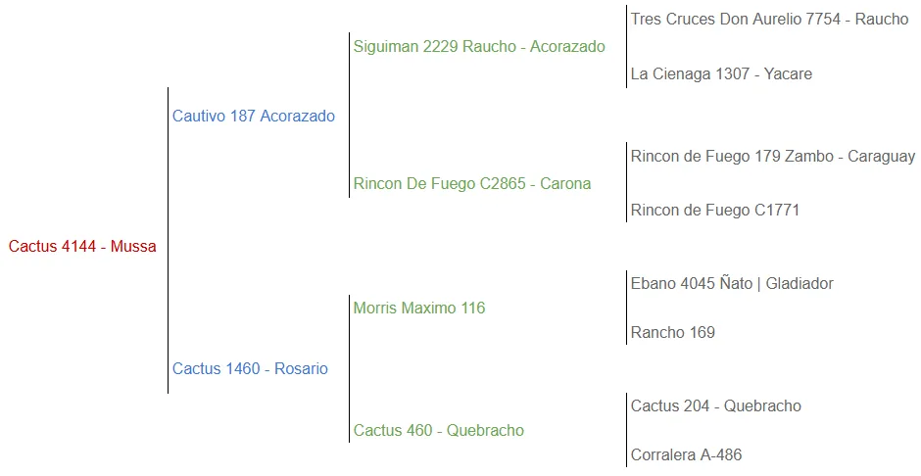Select Corralera A-486 in the pedigree

tap(687, 455)
